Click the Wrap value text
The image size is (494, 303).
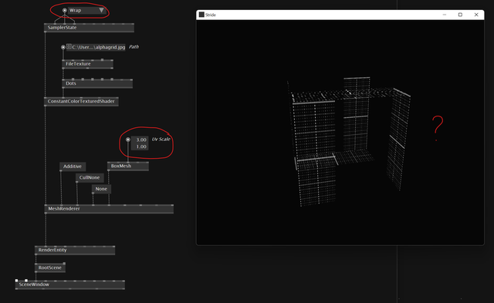76,10
